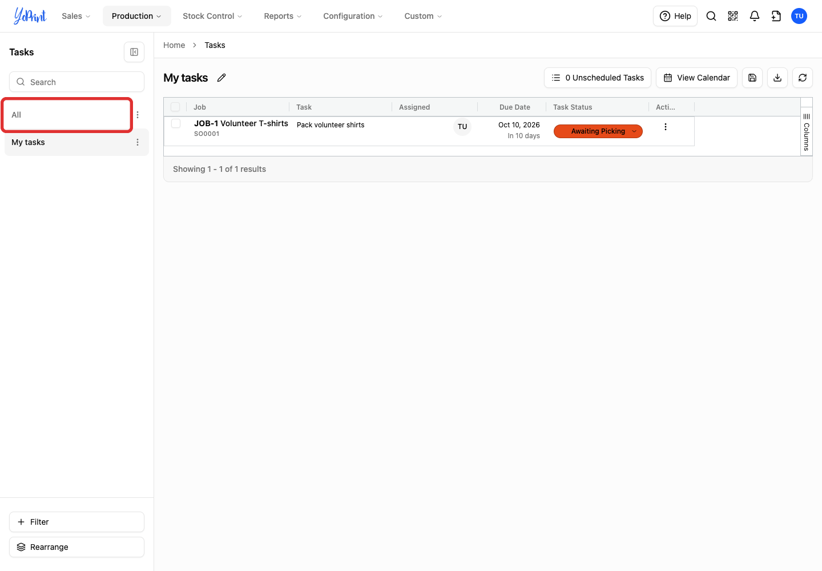Open 0 Unscheduled Tasks list
Image resolution: width=822 pixels, height=571 pixels.
[x=598, y=78]
